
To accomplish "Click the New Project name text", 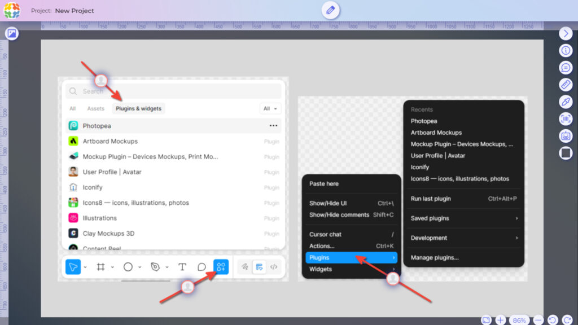I will coord(75,11).
